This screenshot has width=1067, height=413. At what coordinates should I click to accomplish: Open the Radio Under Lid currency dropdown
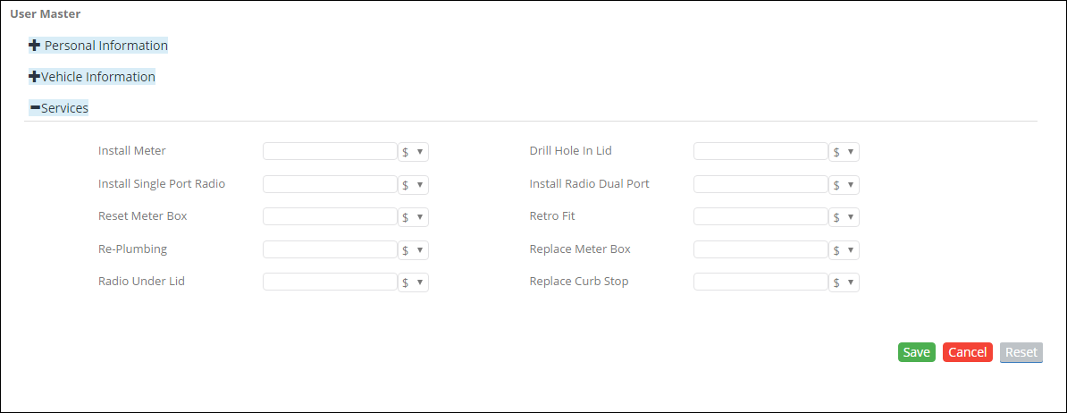(x=414, y=282)
